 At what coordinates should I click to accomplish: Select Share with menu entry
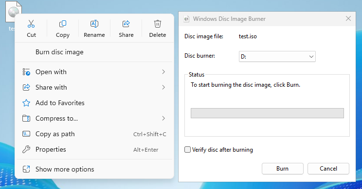[94, 87]
